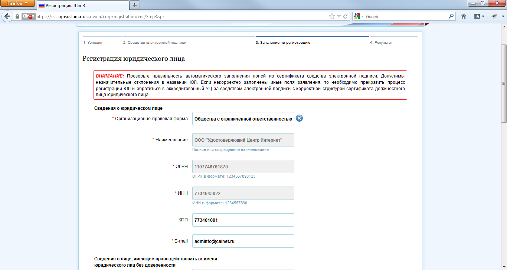Screen dimensions: 507x270
Task: Click the Наименование field
Action: pyautogui.click(x=243, y=140)
